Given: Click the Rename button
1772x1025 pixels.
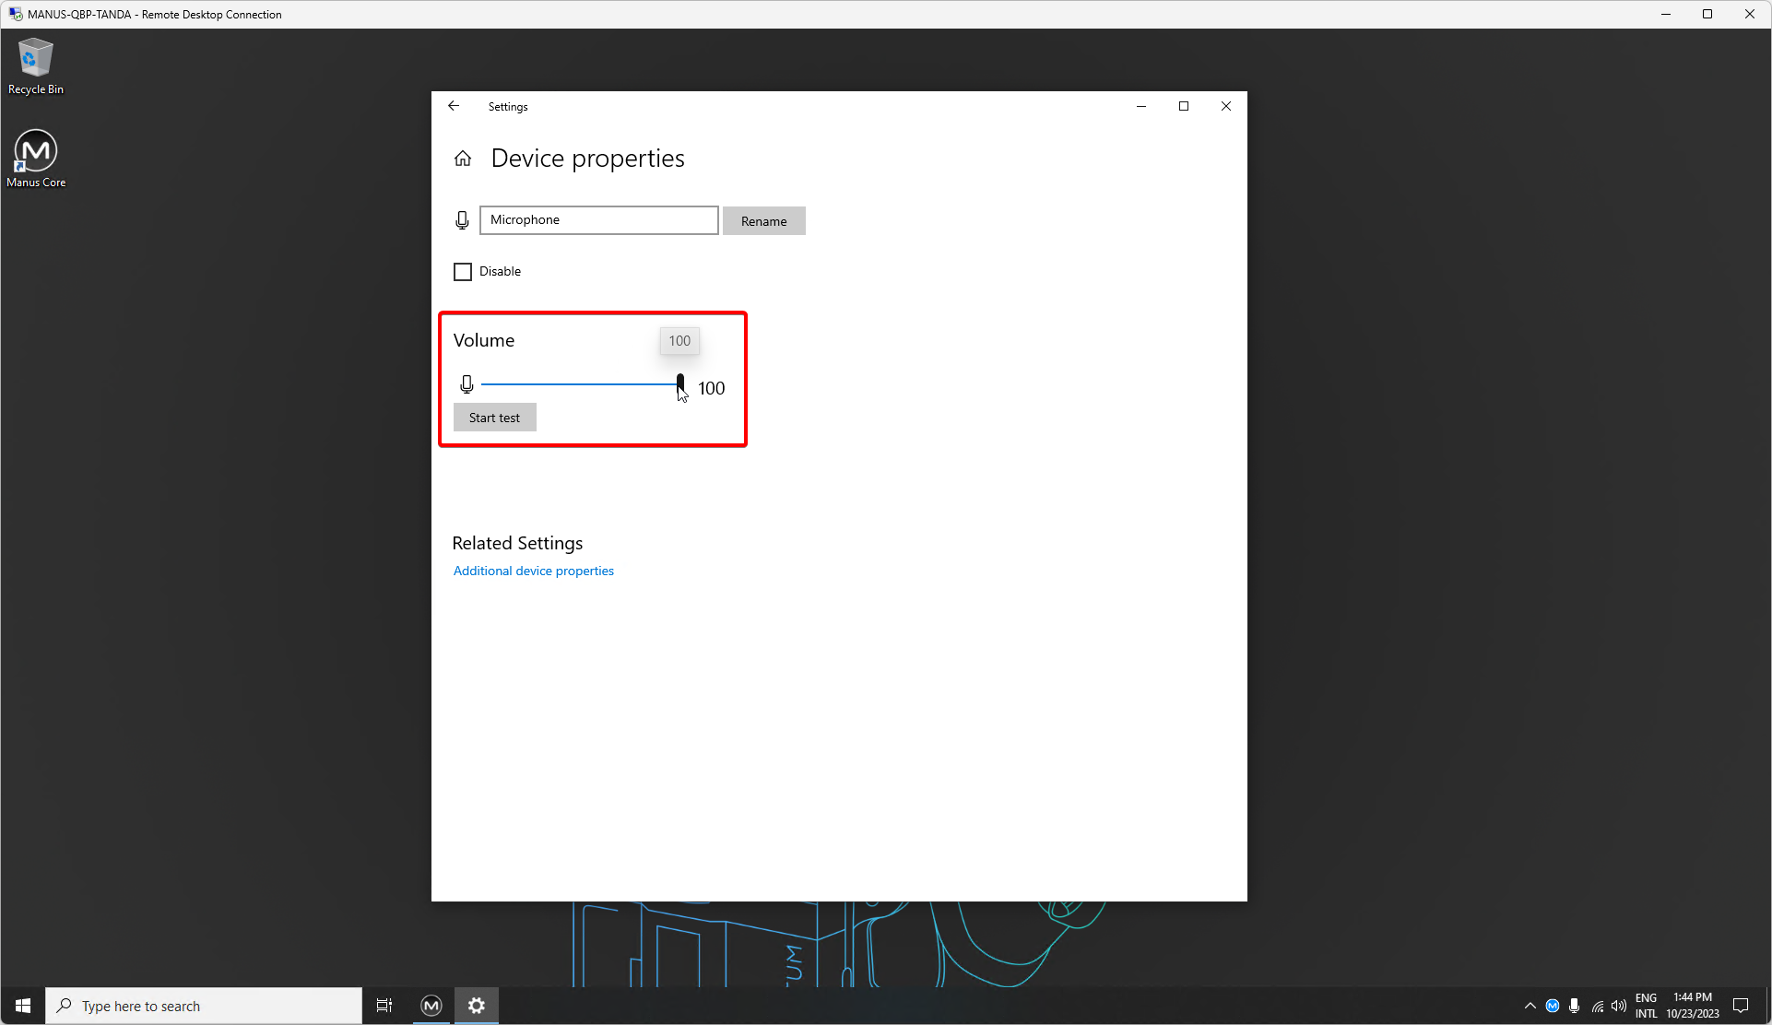Looking at the screenshot, I should point(763,221).
